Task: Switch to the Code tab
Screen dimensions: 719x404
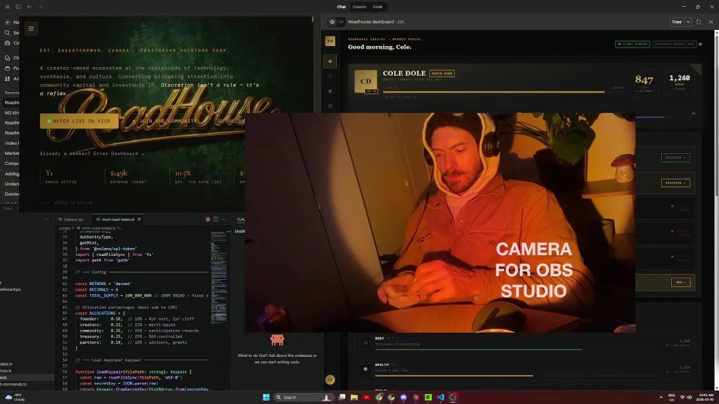Action: coord(377,7)
